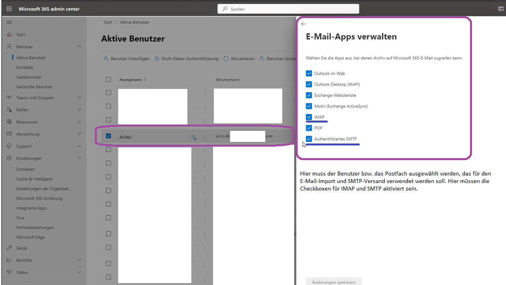
Task: Click the Start home icon in sidebar
Action: 9,35
